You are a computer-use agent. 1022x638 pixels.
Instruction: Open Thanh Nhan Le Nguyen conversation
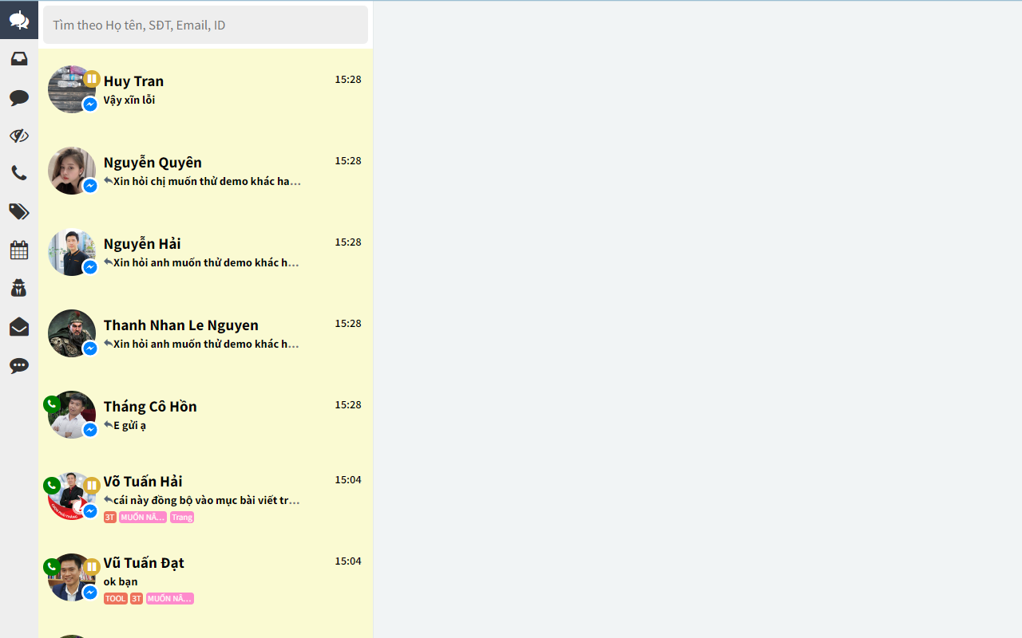pos(205,334)
